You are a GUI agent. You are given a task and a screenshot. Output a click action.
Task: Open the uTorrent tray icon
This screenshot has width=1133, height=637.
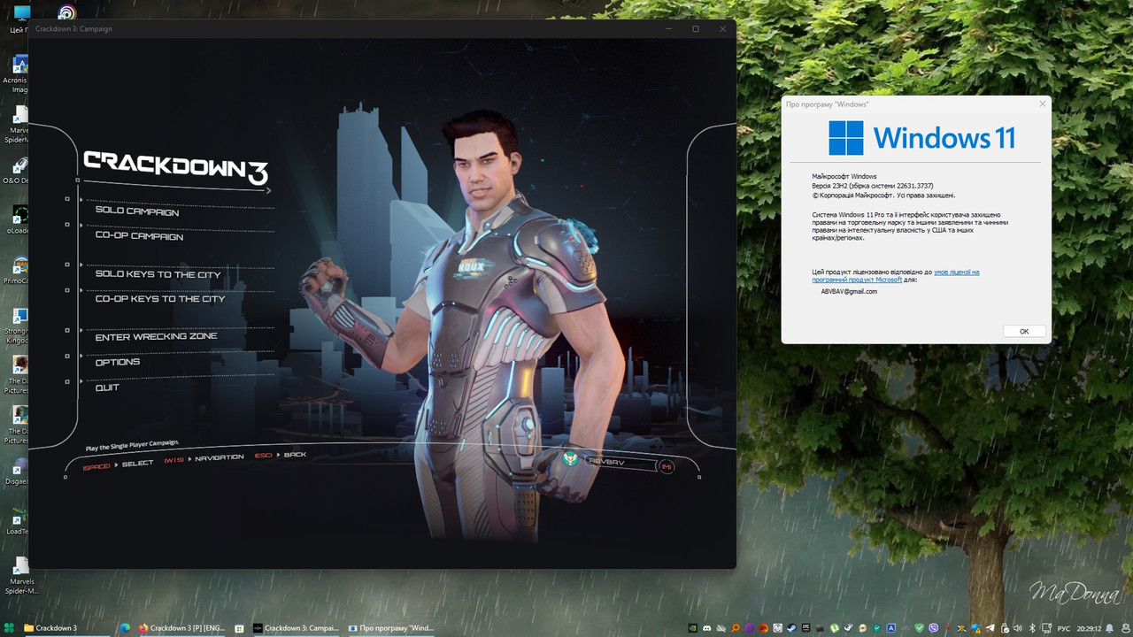[834, 628]
